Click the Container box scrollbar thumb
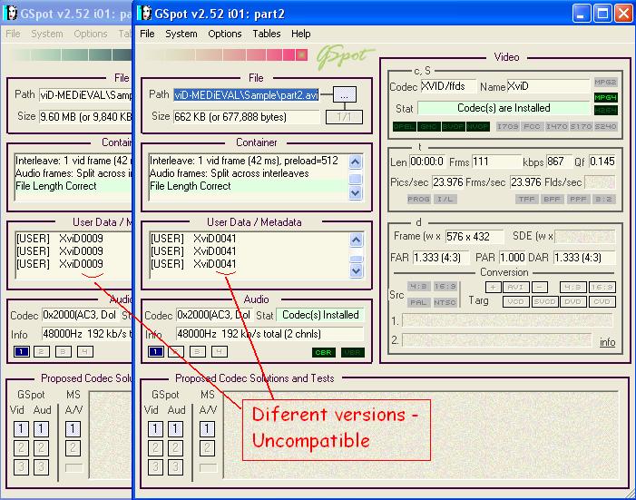The width and height of the screenshot is (636, 500). tap(356, 179)
